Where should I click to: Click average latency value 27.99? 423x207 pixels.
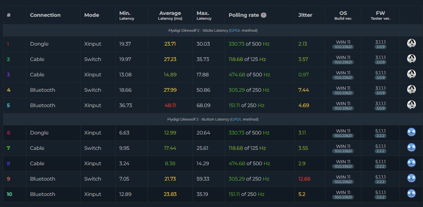[170, 90]
